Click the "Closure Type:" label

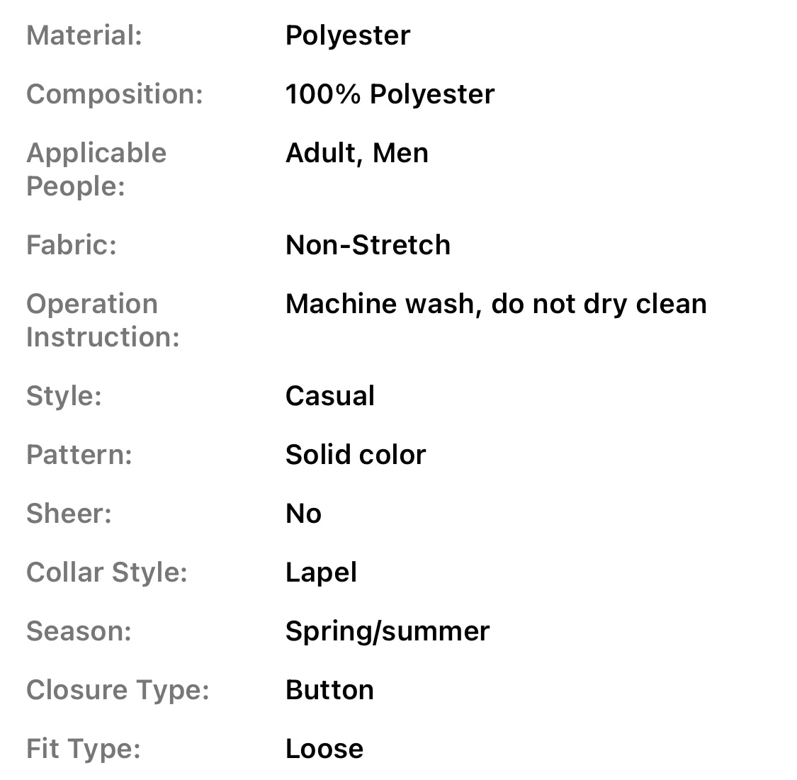click(118, 690)
